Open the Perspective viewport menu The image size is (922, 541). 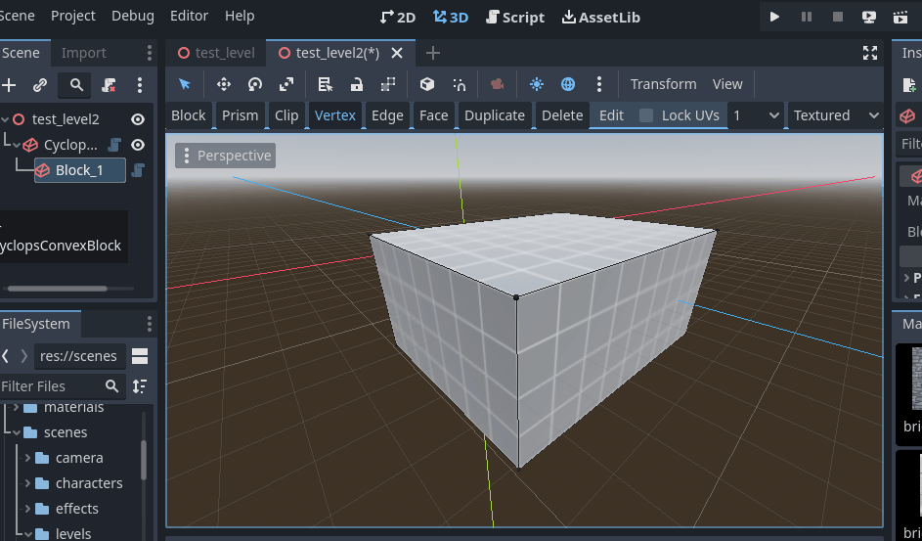[226, 156]
